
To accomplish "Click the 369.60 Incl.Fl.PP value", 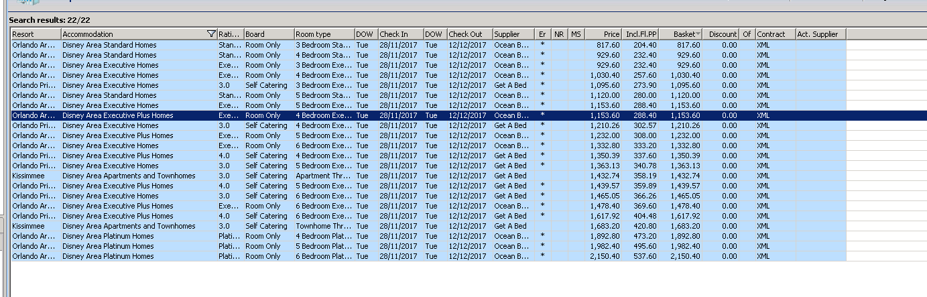I will [x=644, y=206].
